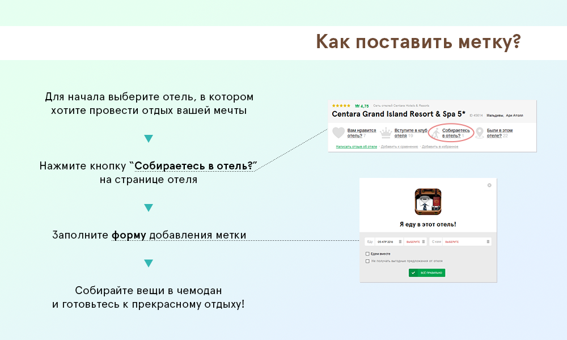The image size is (567, 340).
Task: Click the 'Вам нравится отель?' link
Action: point(361,133)
